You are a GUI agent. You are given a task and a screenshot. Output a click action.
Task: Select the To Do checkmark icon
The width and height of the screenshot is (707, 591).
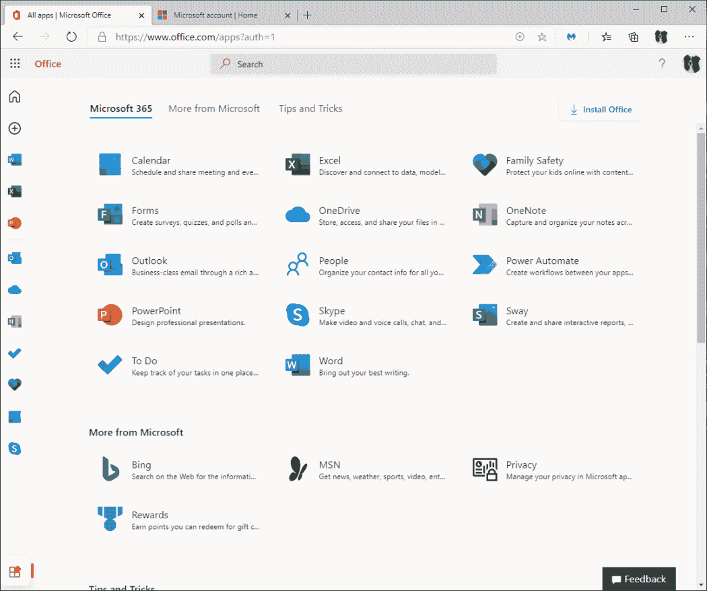point(14,353)
